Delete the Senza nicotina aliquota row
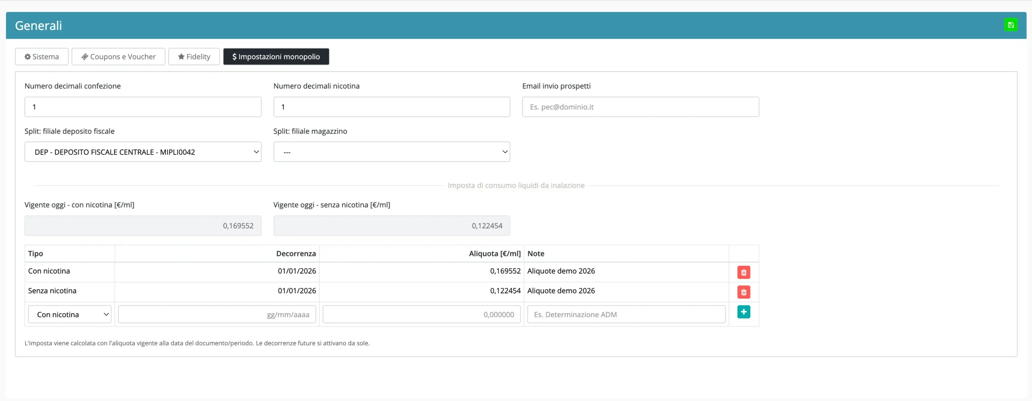The height and width of the screenshot is (401, 1032). click(x=743, y=292)
